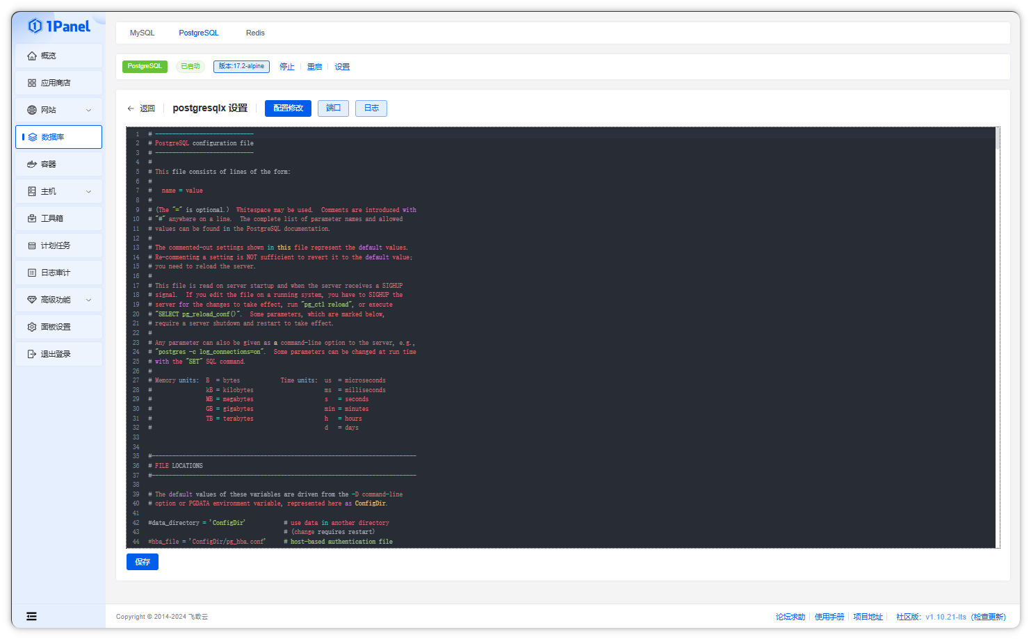Select the 配置修改 tab button
The height and width of the screenshot is (639, 1031).
[288, 108]
